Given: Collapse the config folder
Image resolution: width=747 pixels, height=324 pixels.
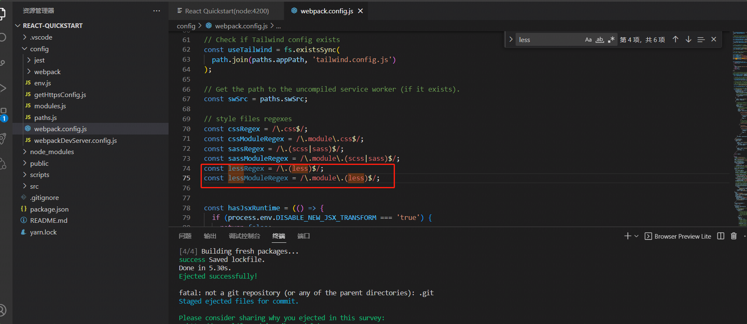Looking at the screenshot, I should click(90, 49).
